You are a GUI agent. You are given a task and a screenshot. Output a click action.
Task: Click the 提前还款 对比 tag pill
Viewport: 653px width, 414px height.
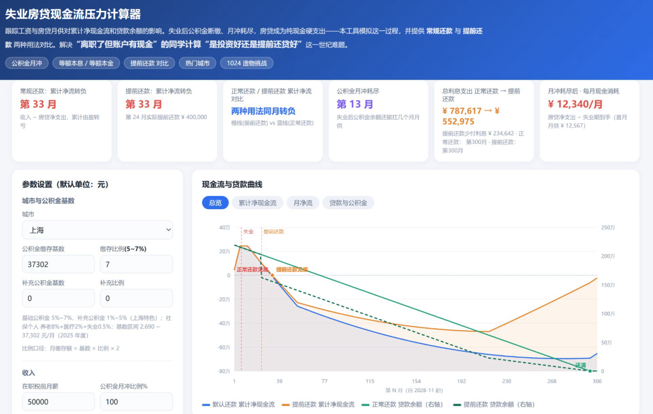[149, 63]
